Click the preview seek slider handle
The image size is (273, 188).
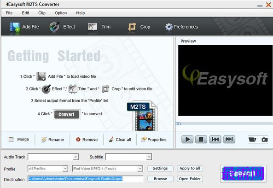(x=178, y=123)
